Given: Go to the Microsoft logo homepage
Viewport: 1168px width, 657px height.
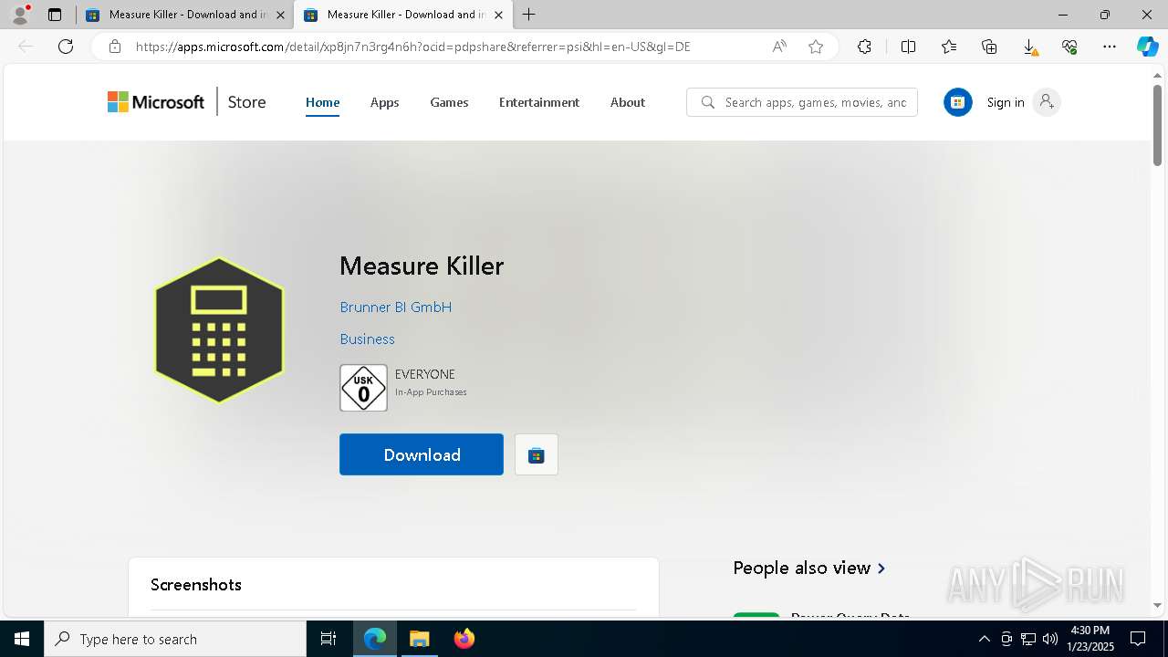Looking at the screenshot, I should (156, 102).
